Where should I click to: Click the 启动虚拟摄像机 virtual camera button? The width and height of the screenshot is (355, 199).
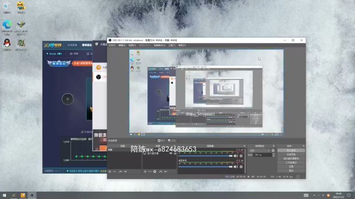pyautogui.click(x=291, y=159)
